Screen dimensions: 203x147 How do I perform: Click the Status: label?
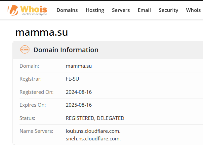click(27, 118)
